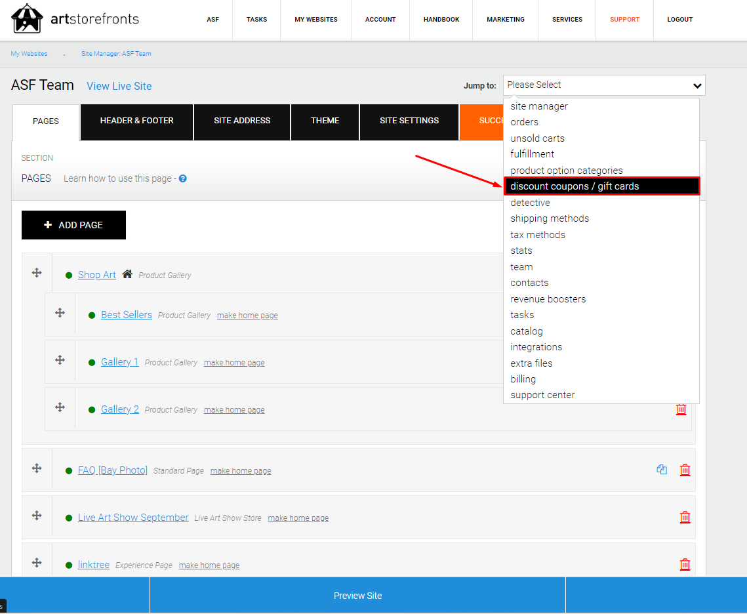This screenshot has height=614, width=747.
Task: Click green status dot of Gallery 2
Action: pyautogui.click(x=92, y=409)
